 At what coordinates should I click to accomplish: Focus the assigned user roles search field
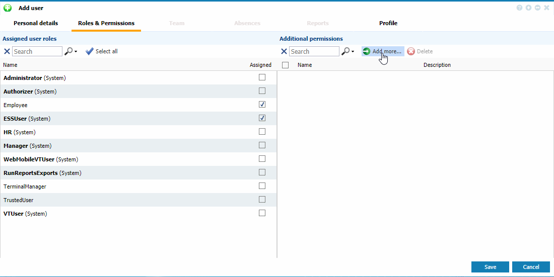pyautogui.click(x=37, y=51)
